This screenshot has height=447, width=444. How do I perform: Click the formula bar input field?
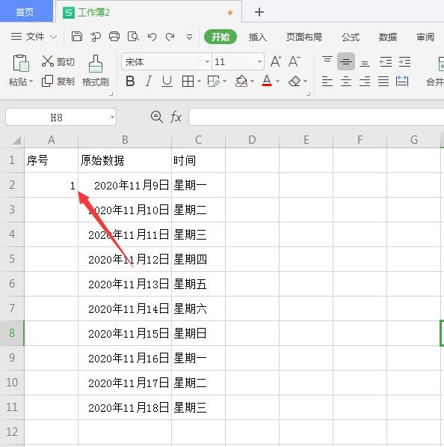316,117
